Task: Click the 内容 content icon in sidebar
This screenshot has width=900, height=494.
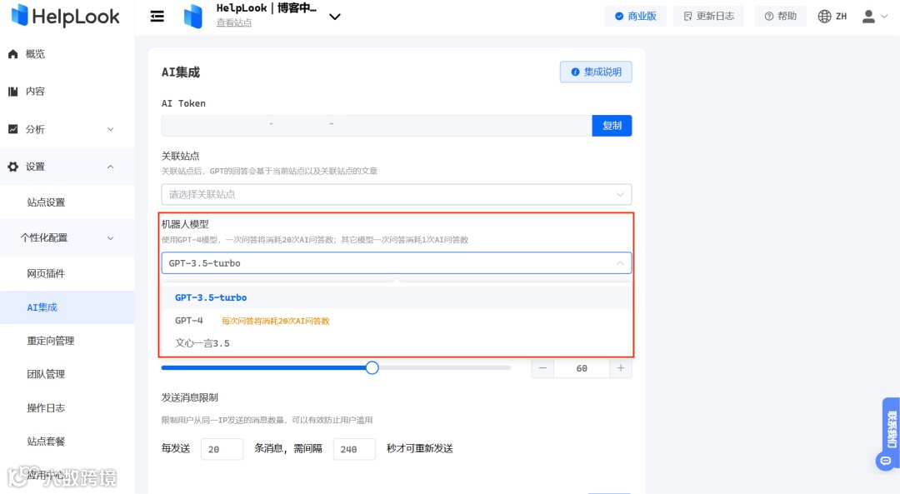Action: click(11, 91)
